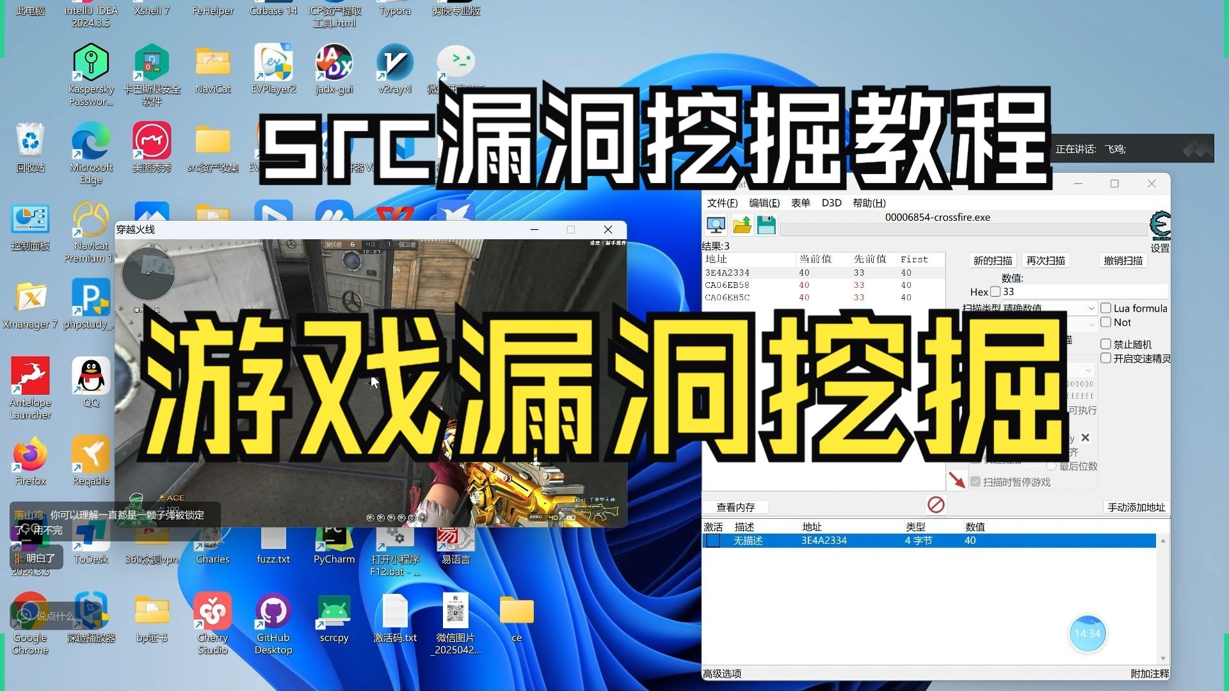Toggle 扫描时暂停游戏 checkbox

[976, 482]
